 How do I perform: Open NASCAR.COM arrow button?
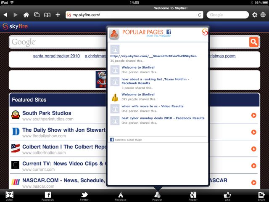click(x=254, y=182)
